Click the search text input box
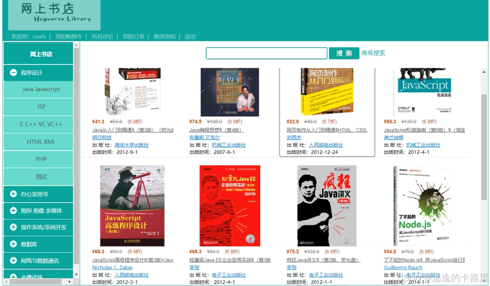The width and height of the screenshot is (490, 286). 266,53
